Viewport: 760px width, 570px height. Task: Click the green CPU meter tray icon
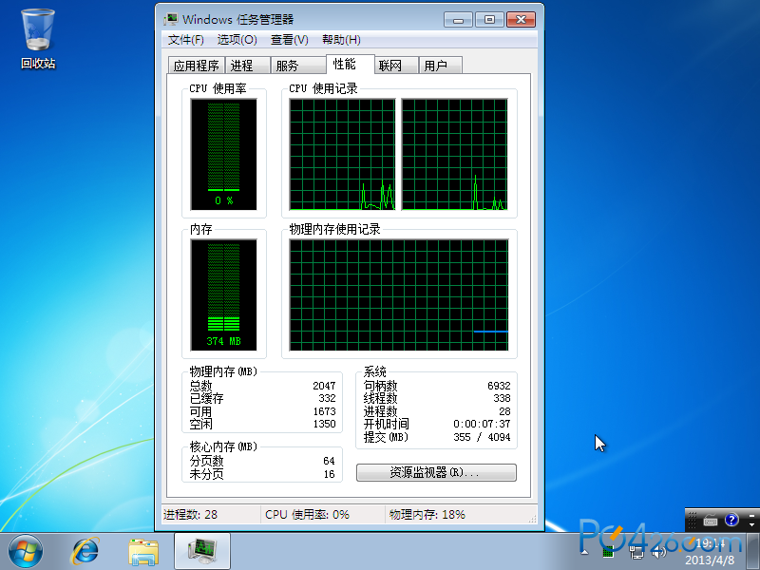pos(608,552)
